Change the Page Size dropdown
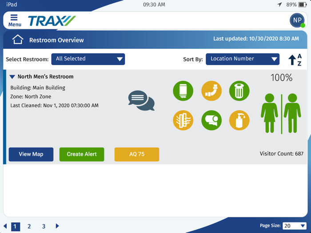This screenshot has width=311, height=233. [294, 225]
